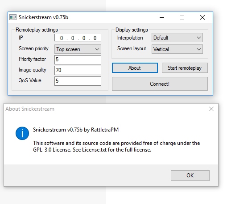The image size is (227, 204).
Task: Confirm the About dialog with OK
Action: (190, 176)
